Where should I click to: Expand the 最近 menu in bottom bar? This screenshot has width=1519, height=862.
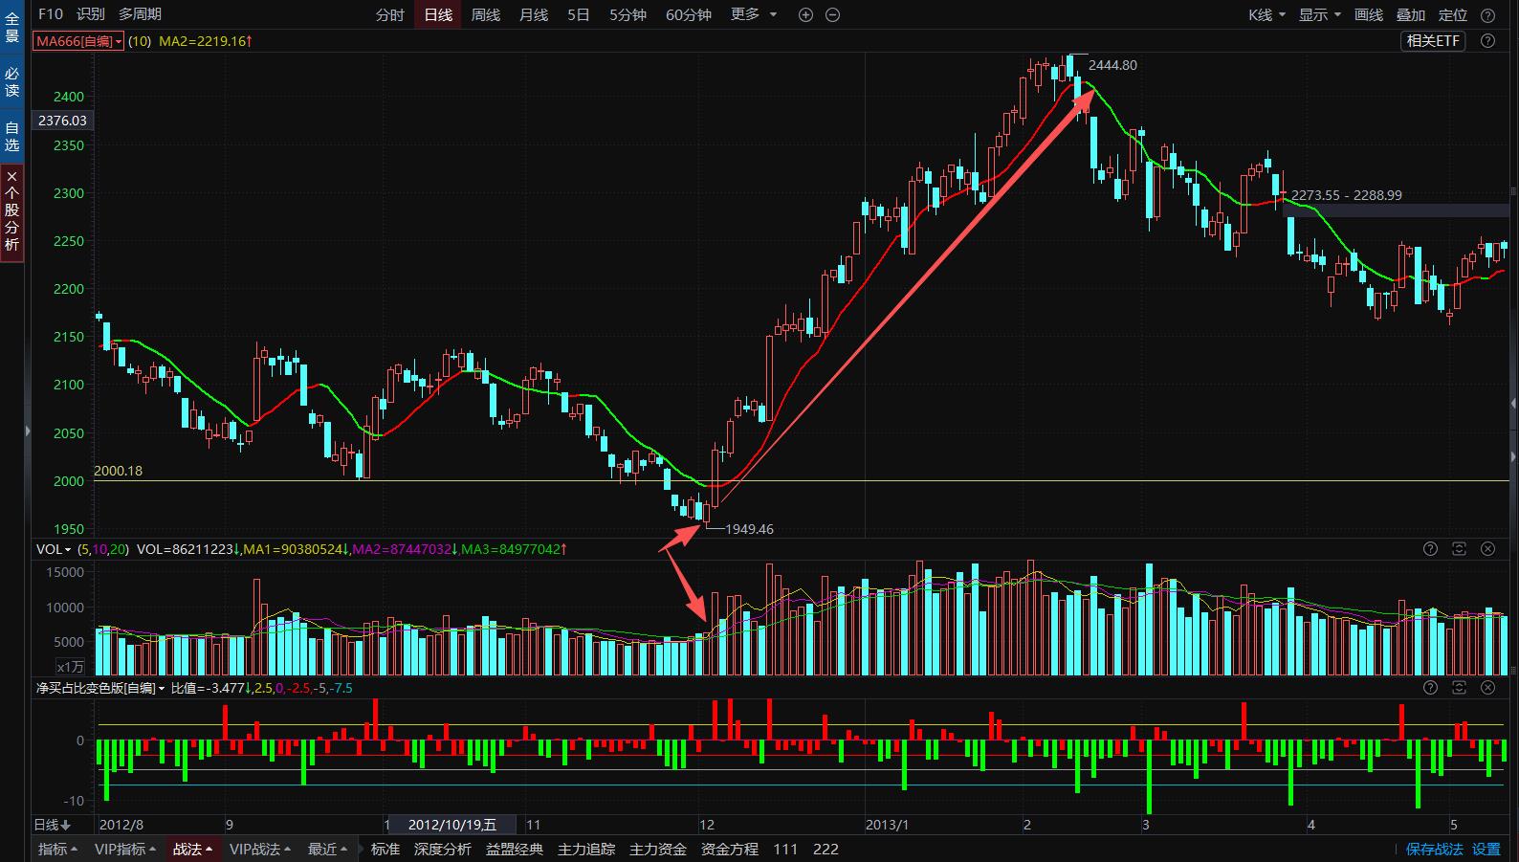click(327, 850)
